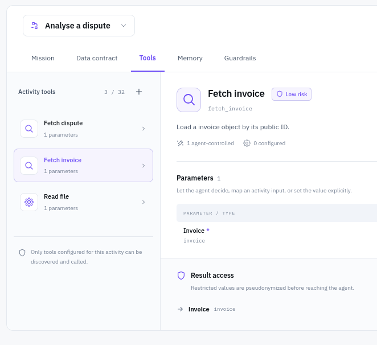Click the 0 configured label
This screenshot has height=345, width=377.
click(x=269, y=143)
